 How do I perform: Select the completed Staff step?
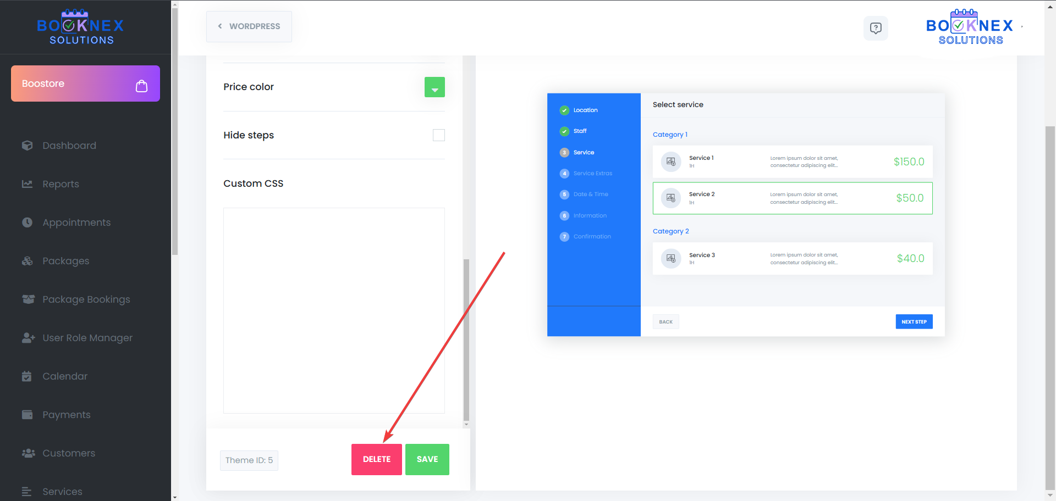click(x=579, y=131)
